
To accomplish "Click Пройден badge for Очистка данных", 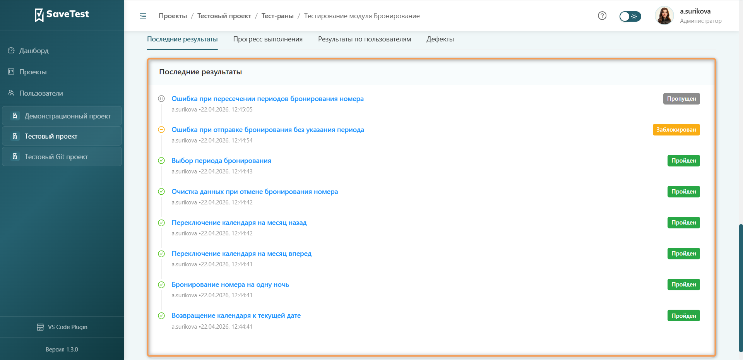I will click(684, 192).
